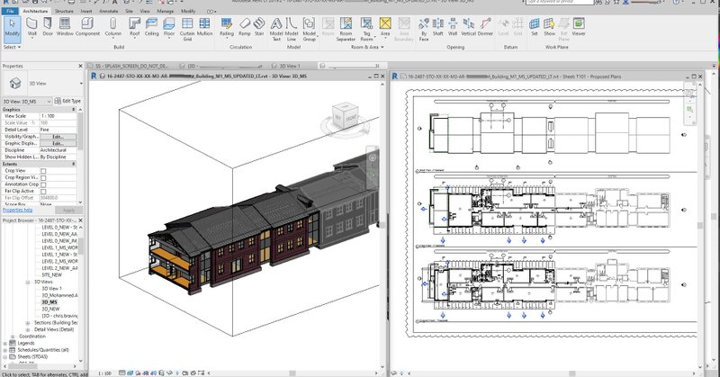The image size is (720, 377).
Task: Switch to the Manage ribbon tab
Action: point(166,11)
